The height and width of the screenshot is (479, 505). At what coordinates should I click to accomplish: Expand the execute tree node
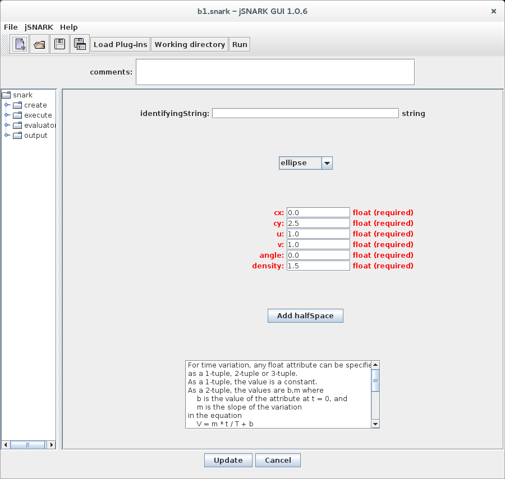click(7, 115)
